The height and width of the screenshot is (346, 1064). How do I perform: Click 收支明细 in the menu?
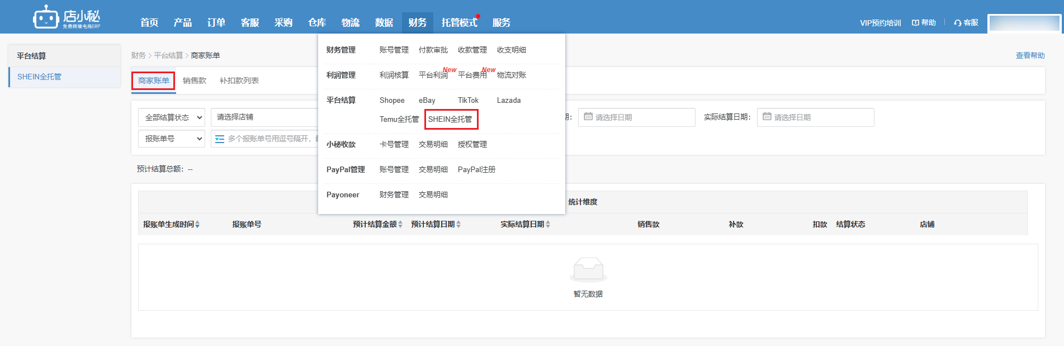512,50
